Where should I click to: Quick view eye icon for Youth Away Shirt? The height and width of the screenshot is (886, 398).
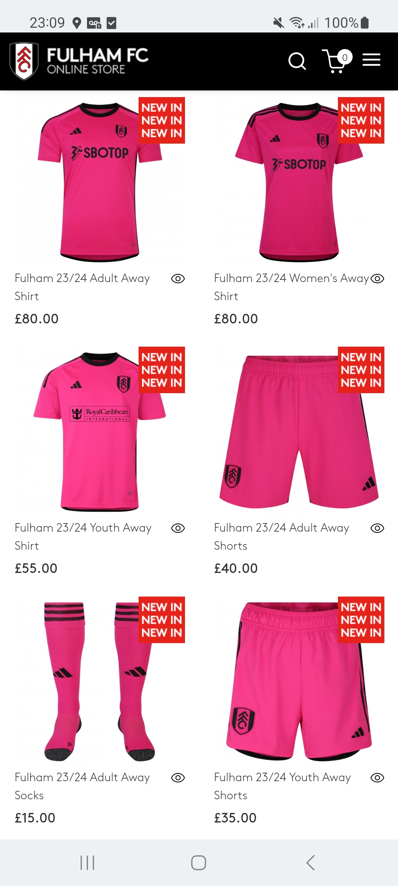[178, 528]
